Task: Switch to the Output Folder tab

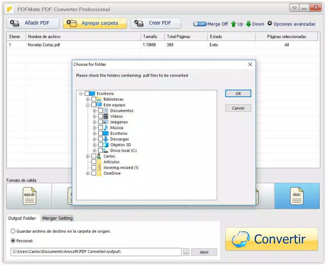Action: (x=22, y=218)
